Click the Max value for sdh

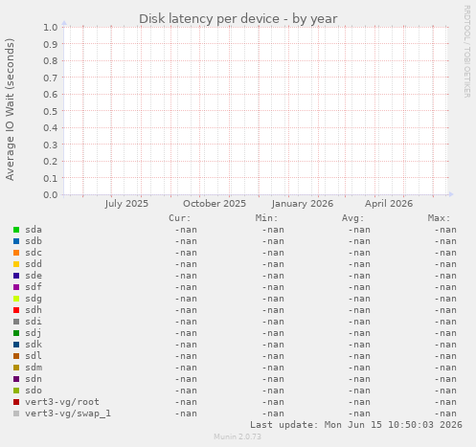point(445,310)
